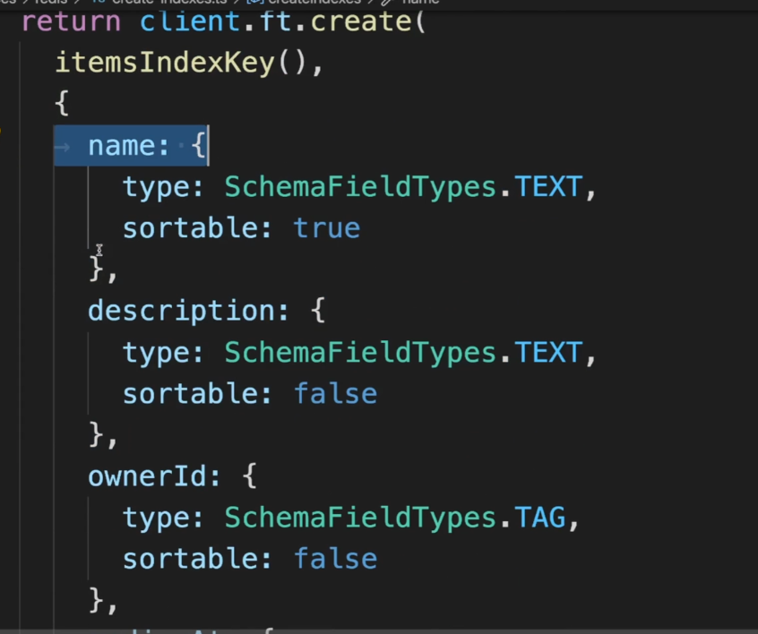Click "sortable" key inside the name block

click(191, 228)
